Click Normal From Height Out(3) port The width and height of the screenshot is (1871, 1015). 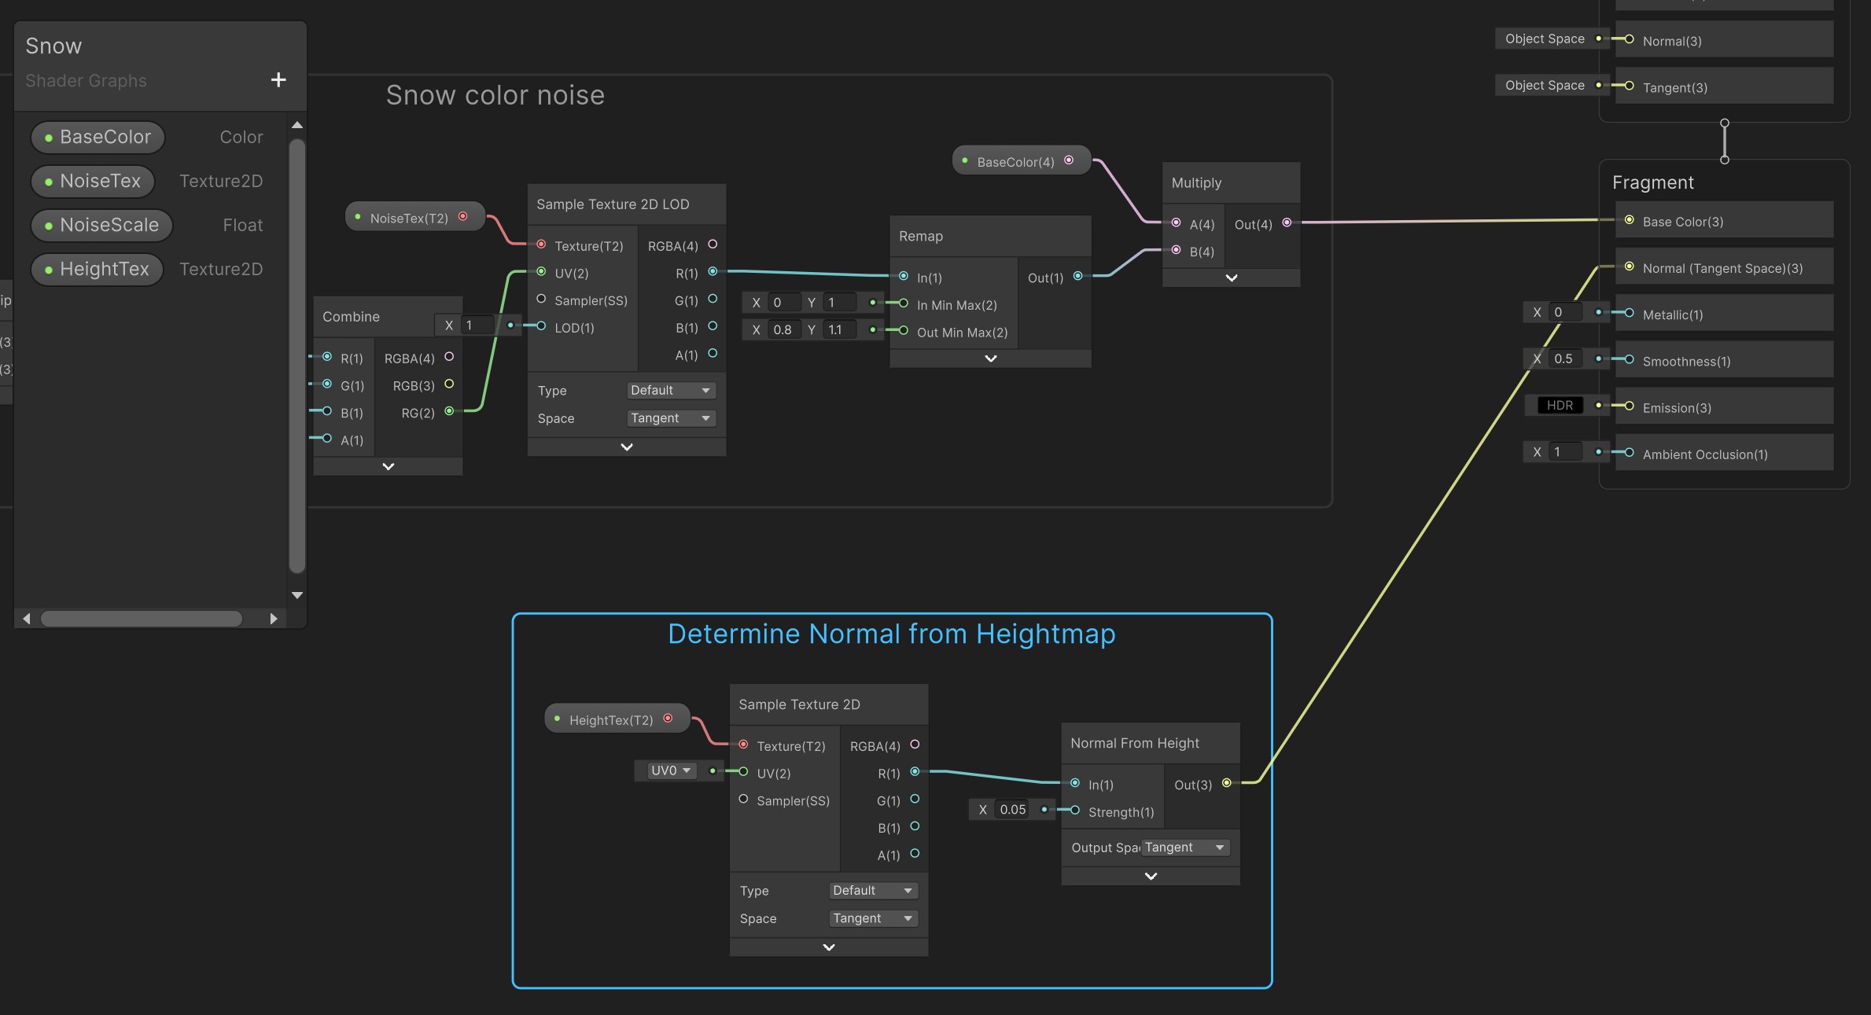click(1226, 783)
